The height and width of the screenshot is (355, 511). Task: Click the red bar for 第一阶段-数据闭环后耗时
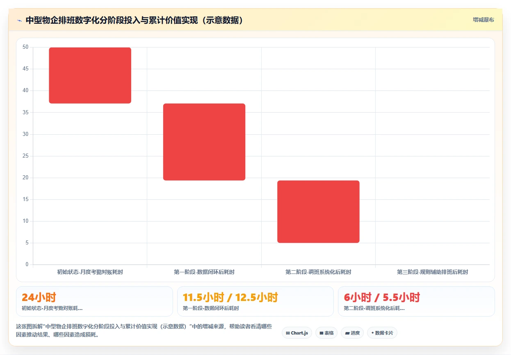click(204, 142)
